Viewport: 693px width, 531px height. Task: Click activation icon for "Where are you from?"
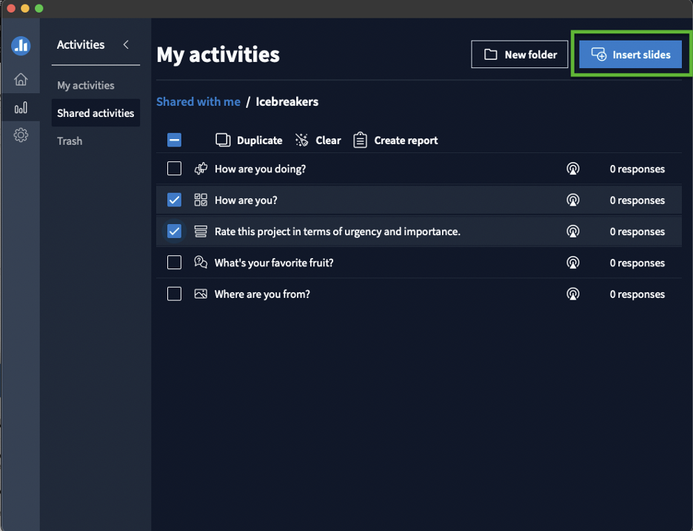[x=573, y=294]
